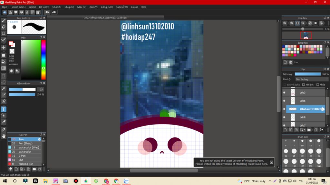Image resolution: width=330 pixels, height=185 pixels.
Task: Click the export/share toolbar icon
Action: (10, 12)
